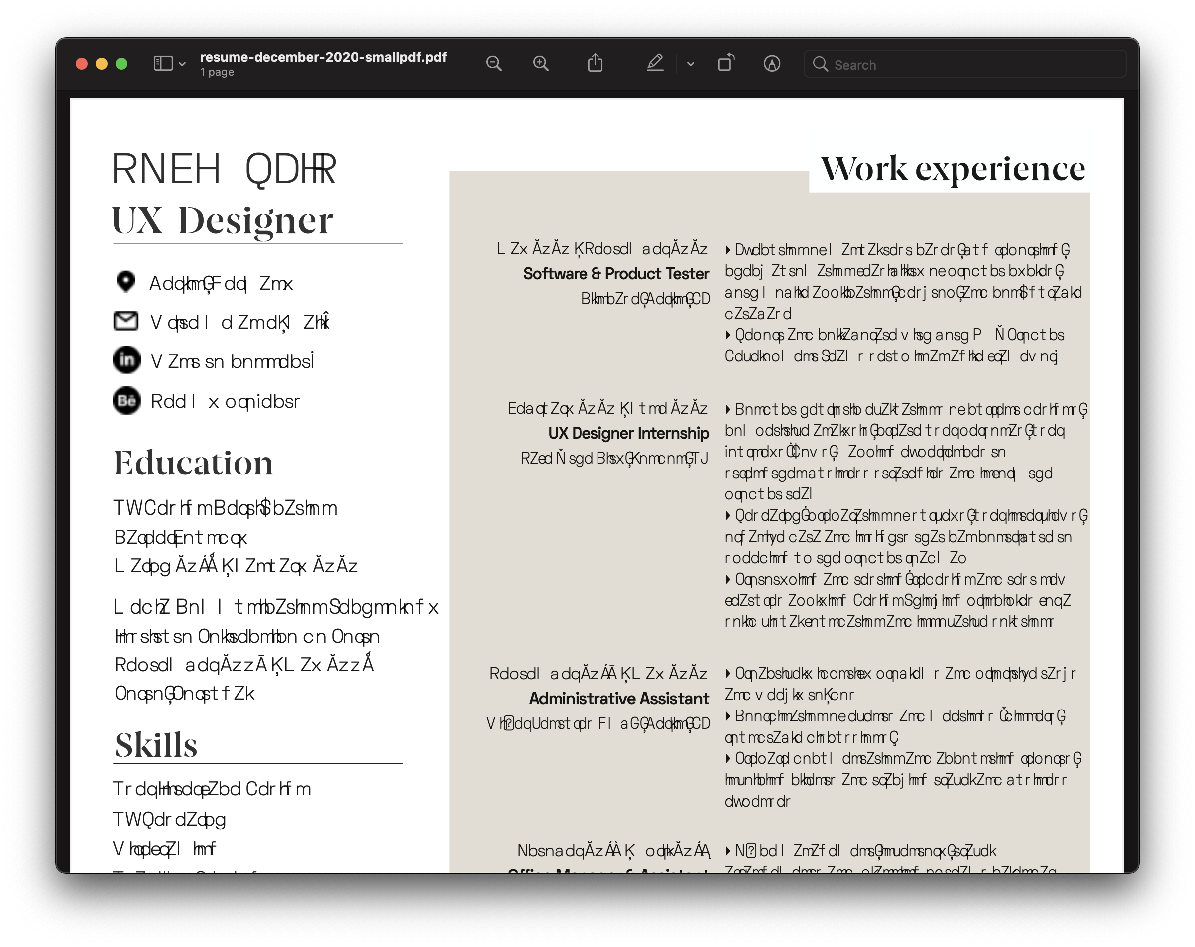
Task: Click the sidebar view toggle icon
Action: pyautogui.click(x=163, y=64)
